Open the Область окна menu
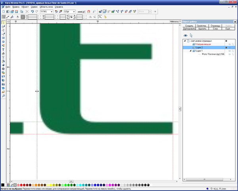This screenshot has width=238, height=191. (x=46, y=7)
